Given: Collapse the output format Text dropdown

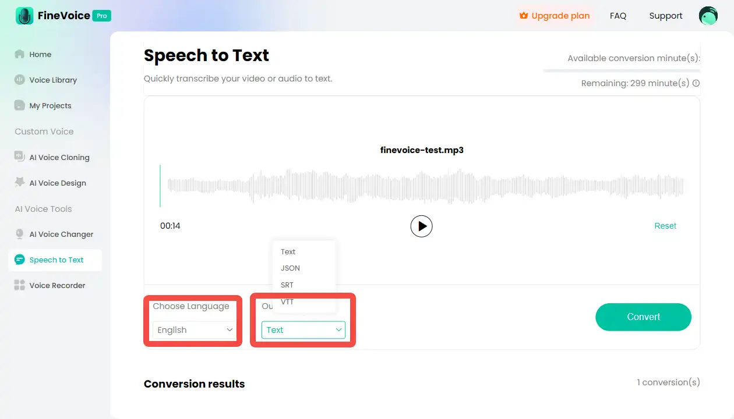Looking at the screenshot, I should click(303, 330).
